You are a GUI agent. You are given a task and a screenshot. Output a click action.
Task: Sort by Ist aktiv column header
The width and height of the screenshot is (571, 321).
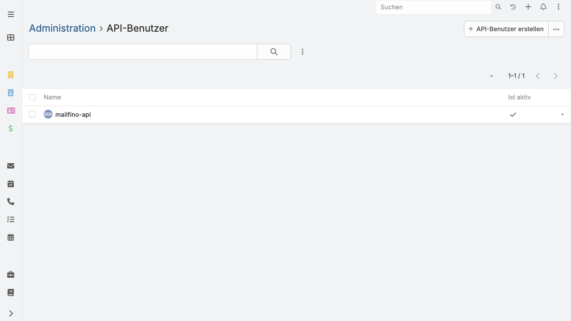pos(519,97)
